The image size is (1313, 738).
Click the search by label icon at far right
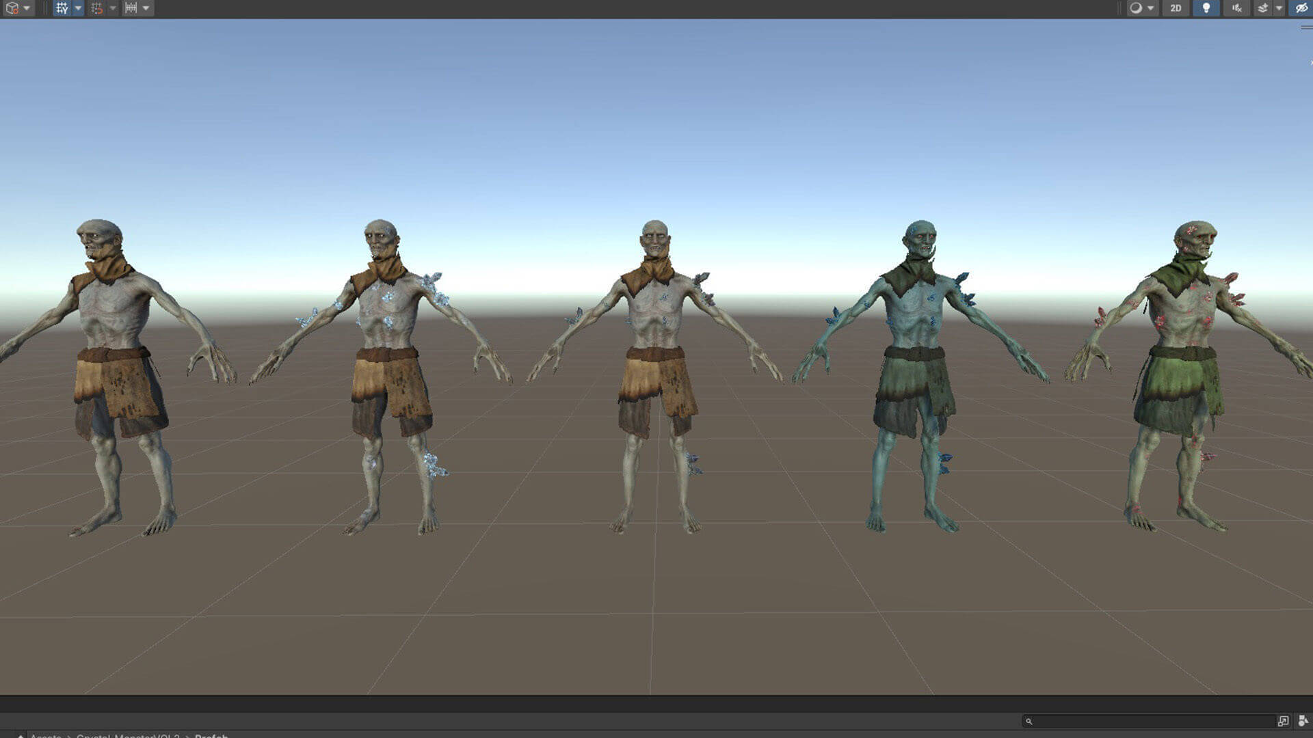click(1303, 721)
